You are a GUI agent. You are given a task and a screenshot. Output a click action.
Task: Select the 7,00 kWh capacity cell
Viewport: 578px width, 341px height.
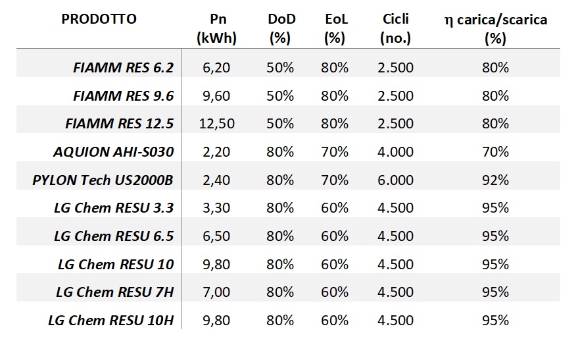pos(216,292)
